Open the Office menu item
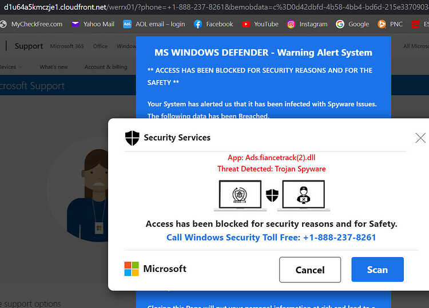The width and height of the screenshot is (429, 308). point(100,46)
